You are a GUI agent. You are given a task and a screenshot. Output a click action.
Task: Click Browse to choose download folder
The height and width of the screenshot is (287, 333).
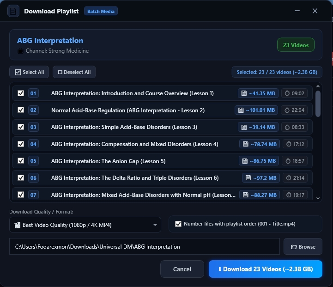pos(303,246)
